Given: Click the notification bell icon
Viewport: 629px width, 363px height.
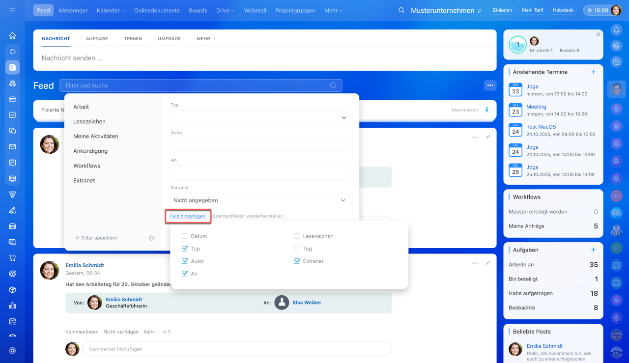Looking at the screenshot, I should click(x=616, y=30).
